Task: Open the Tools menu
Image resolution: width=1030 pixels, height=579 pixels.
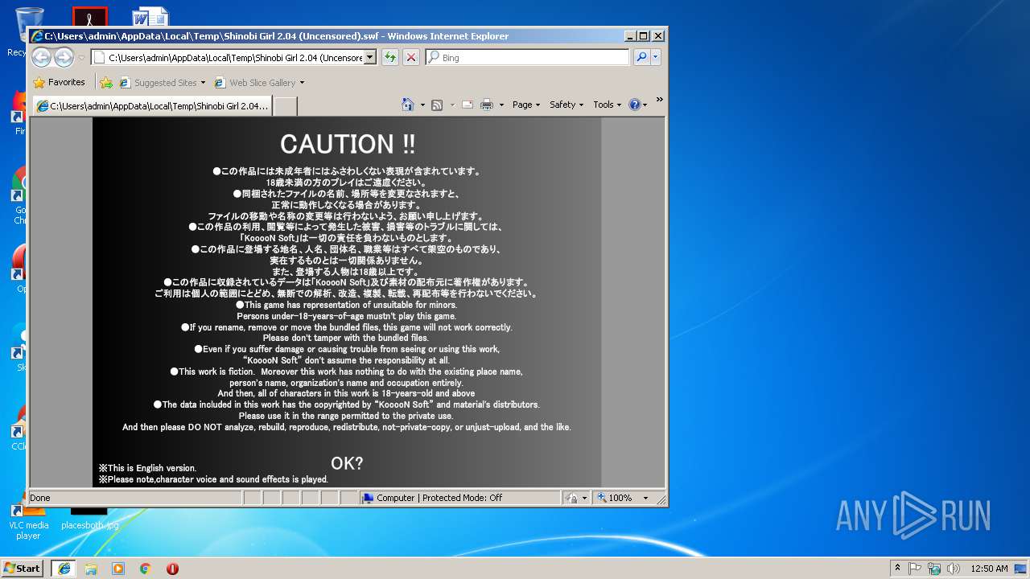Action: (x=608, y=105)
